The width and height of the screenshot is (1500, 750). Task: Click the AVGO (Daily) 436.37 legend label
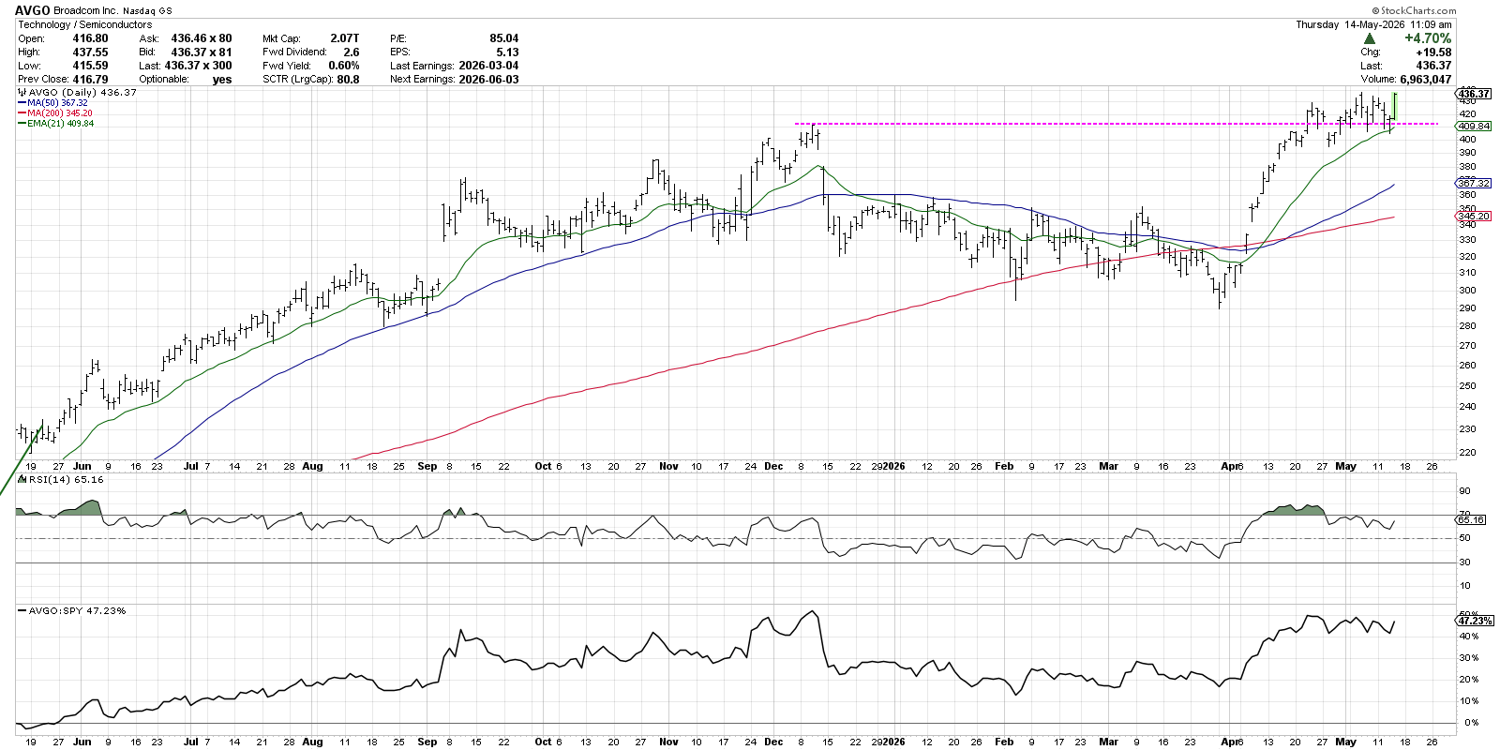[82, 93]
